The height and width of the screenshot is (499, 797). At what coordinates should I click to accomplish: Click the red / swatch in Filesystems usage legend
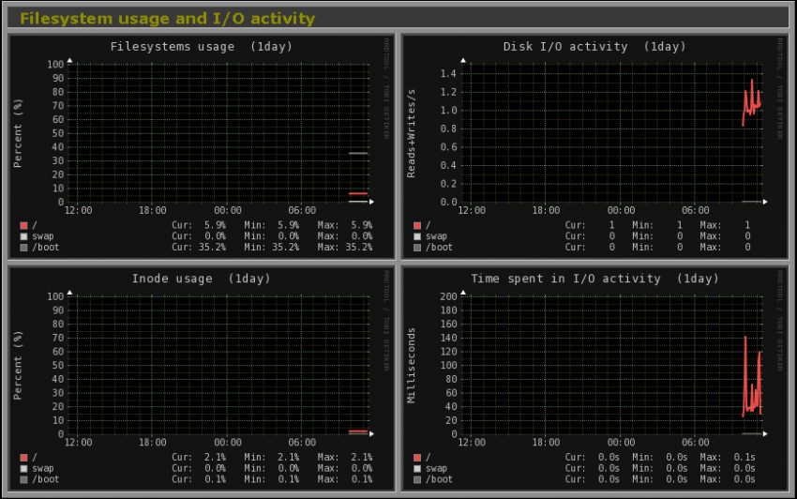[23, 225]
